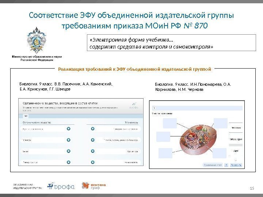The width and height of the screenshot is (263, 197).
Task: Click the lower-left answer box of the cell diagram
Action: [x=165, y=153]
